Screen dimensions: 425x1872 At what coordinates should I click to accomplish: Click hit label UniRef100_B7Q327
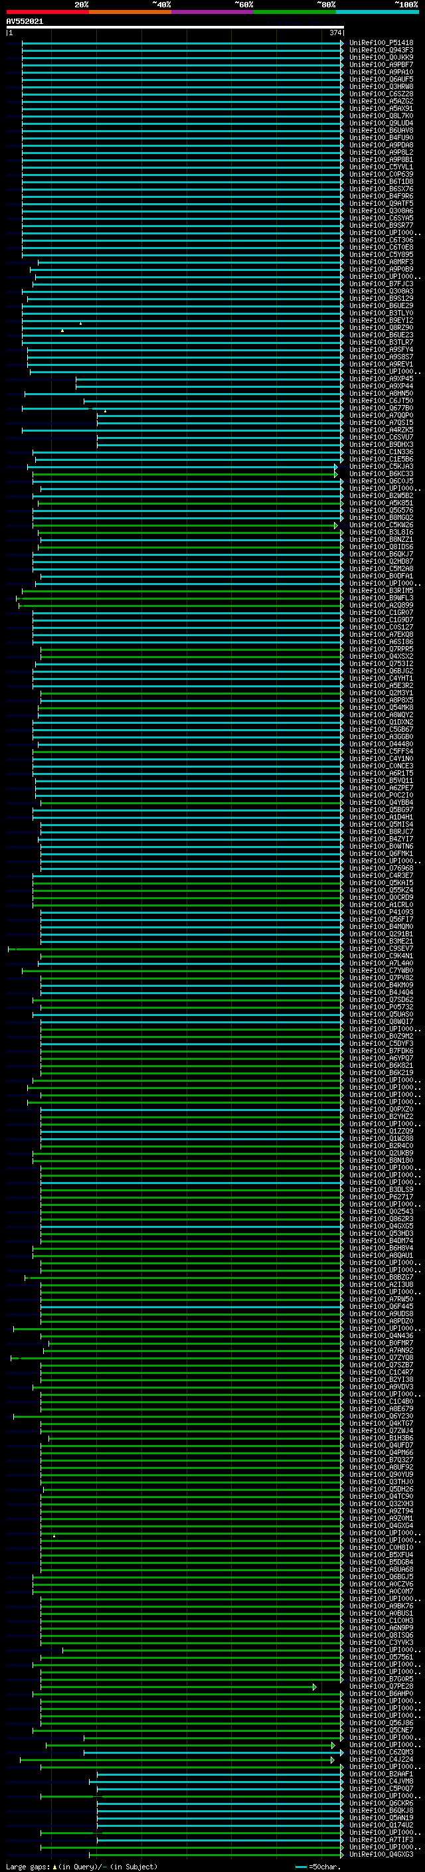pyautogui.click(x=381, y=1460)
